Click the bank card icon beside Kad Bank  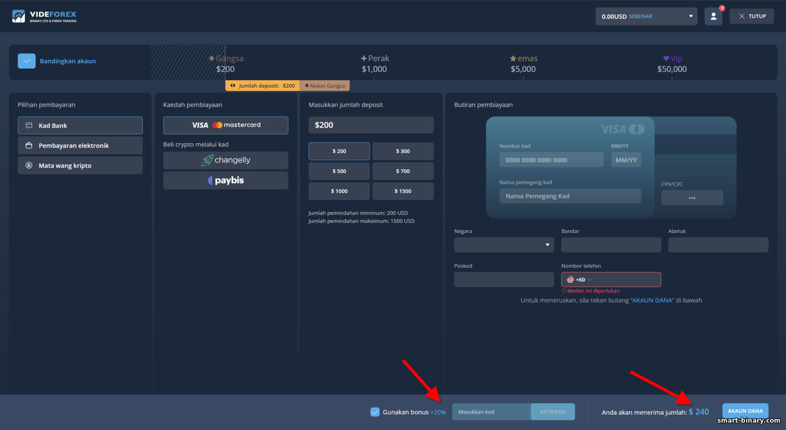click(29, 125)
